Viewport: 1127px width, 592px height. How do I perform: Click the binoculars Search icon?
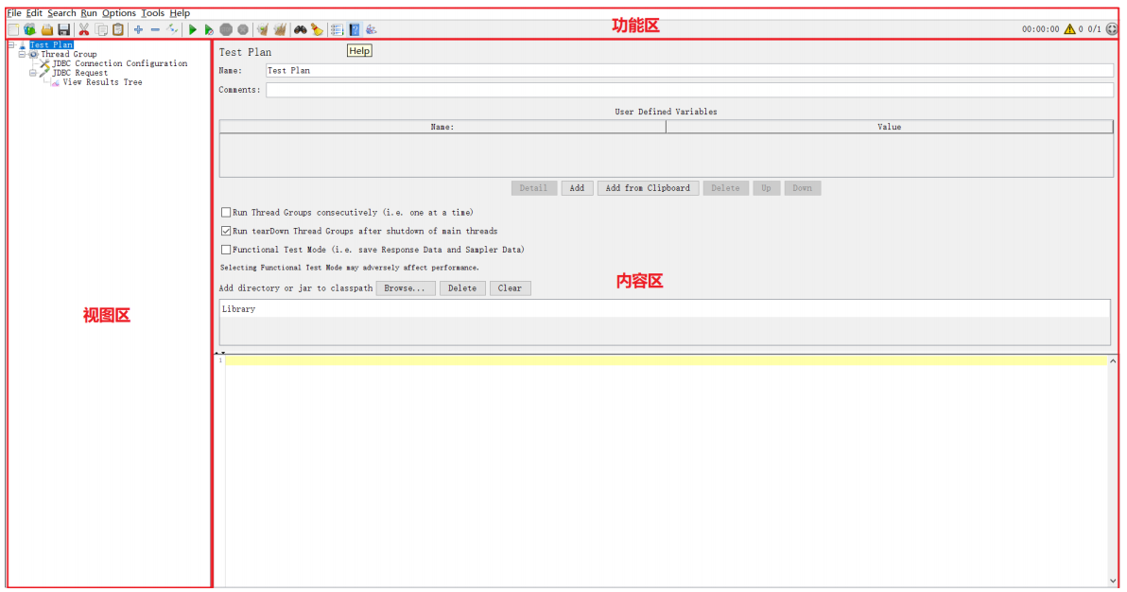click(301, 29)
